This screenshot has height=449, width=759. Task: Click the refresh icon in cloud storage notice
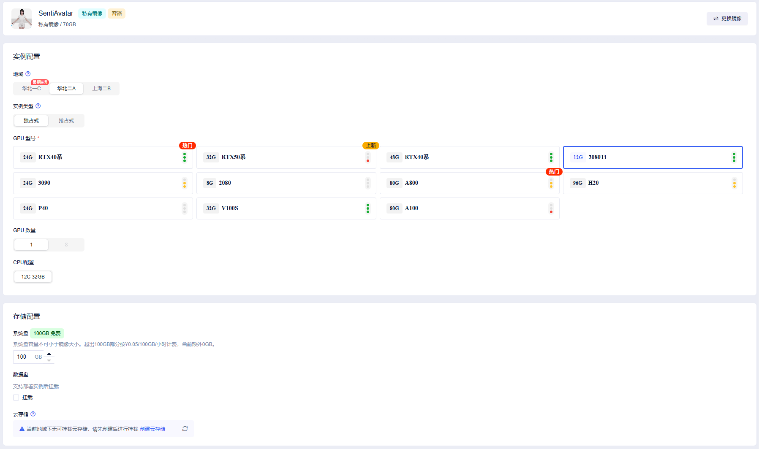(185, 429)
